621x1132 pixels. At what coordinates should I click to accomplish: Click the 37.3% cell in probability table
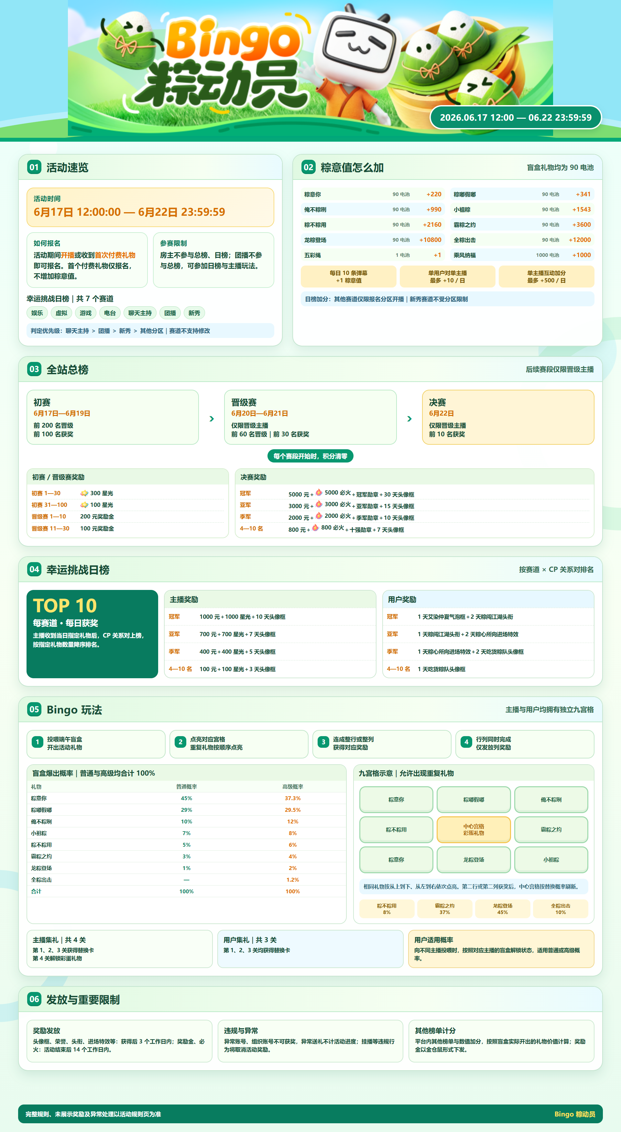coord(293,798)
